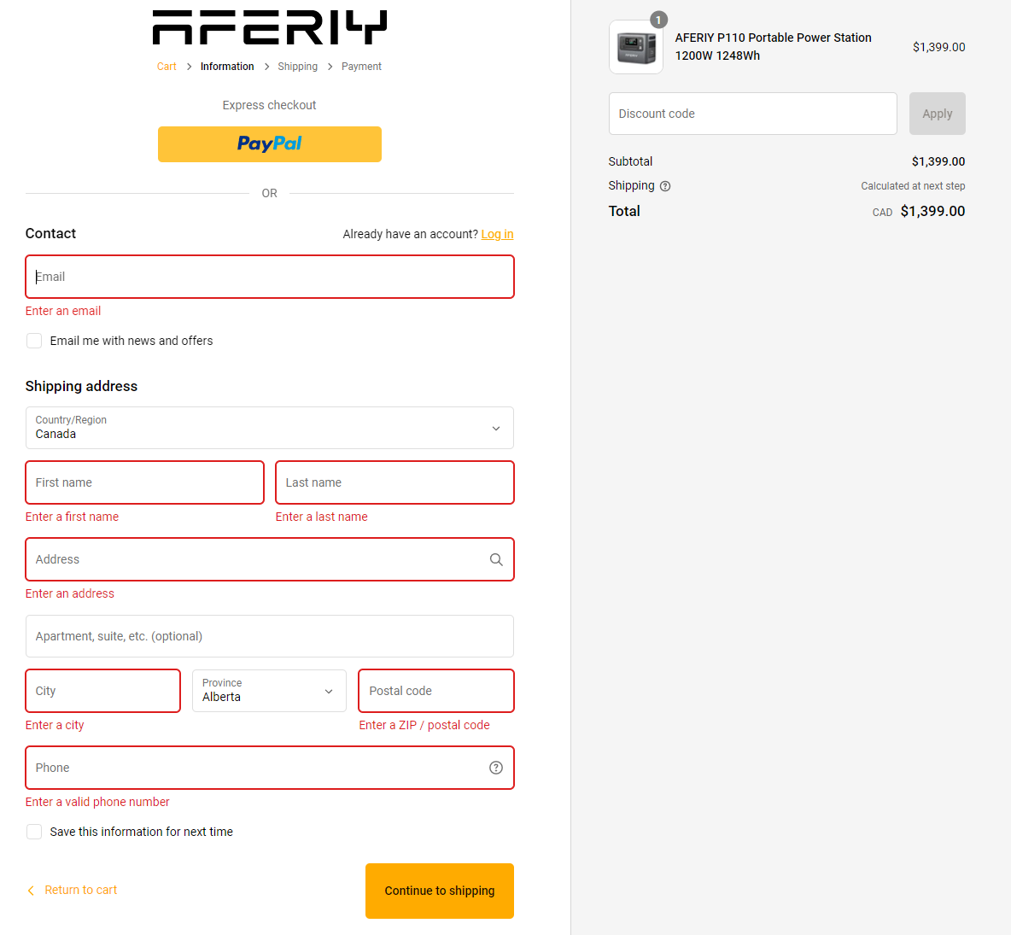Click the Return to cart link
Screen dimensions: 1011x935
pyautogui.click(x=80, y=891)
